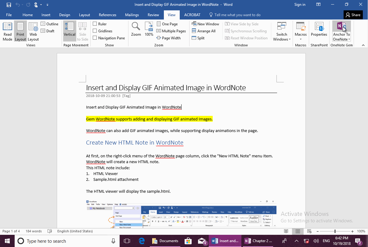Switch to the Home tab

point(27,15)
